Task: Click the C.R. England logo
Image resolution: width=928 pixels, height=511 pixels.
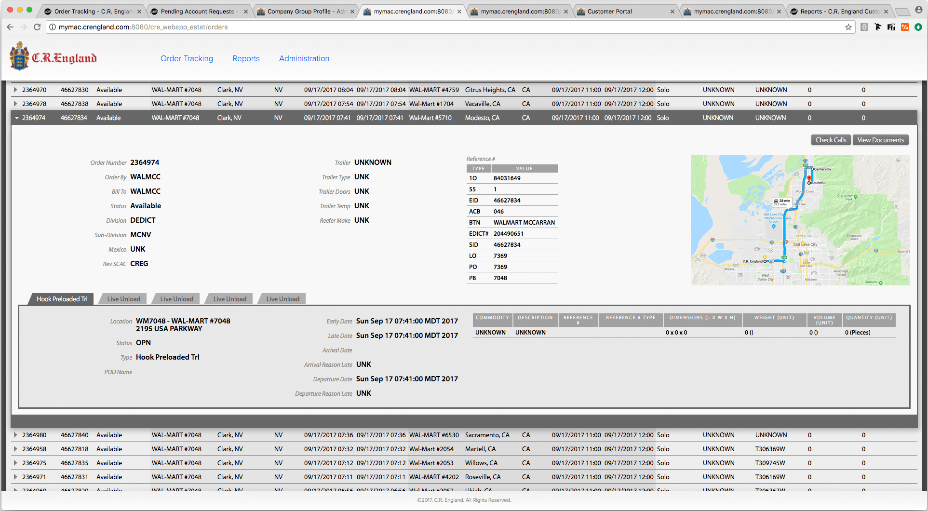Action: 53,56
